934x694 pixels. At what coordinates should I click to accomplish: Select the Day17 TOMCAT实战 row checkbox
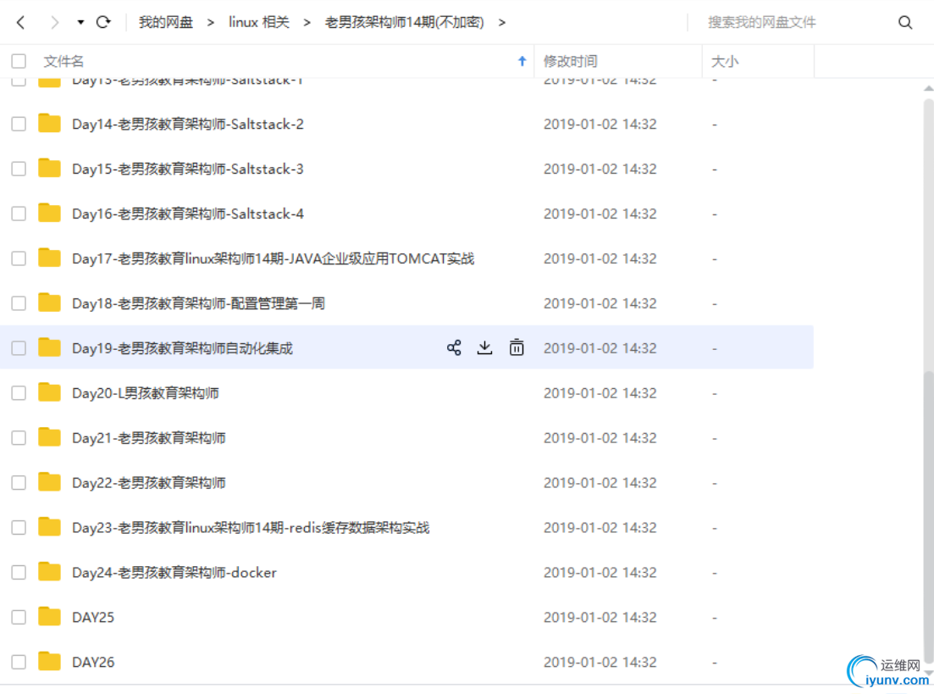[19, 258]
